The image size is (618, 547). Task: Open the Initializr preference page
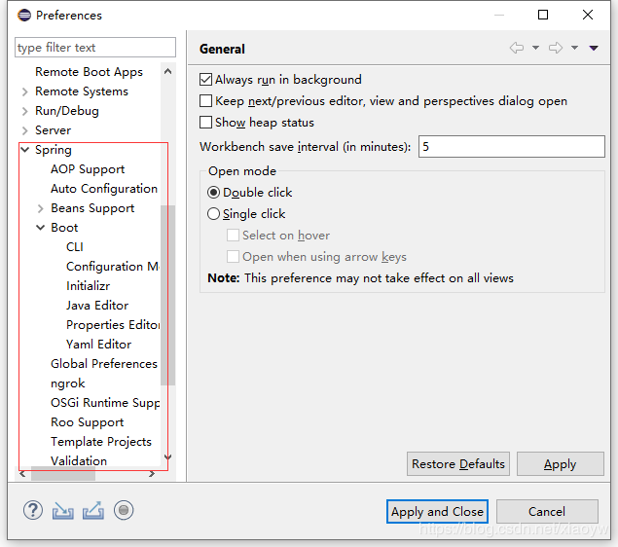tap(88, 286)
